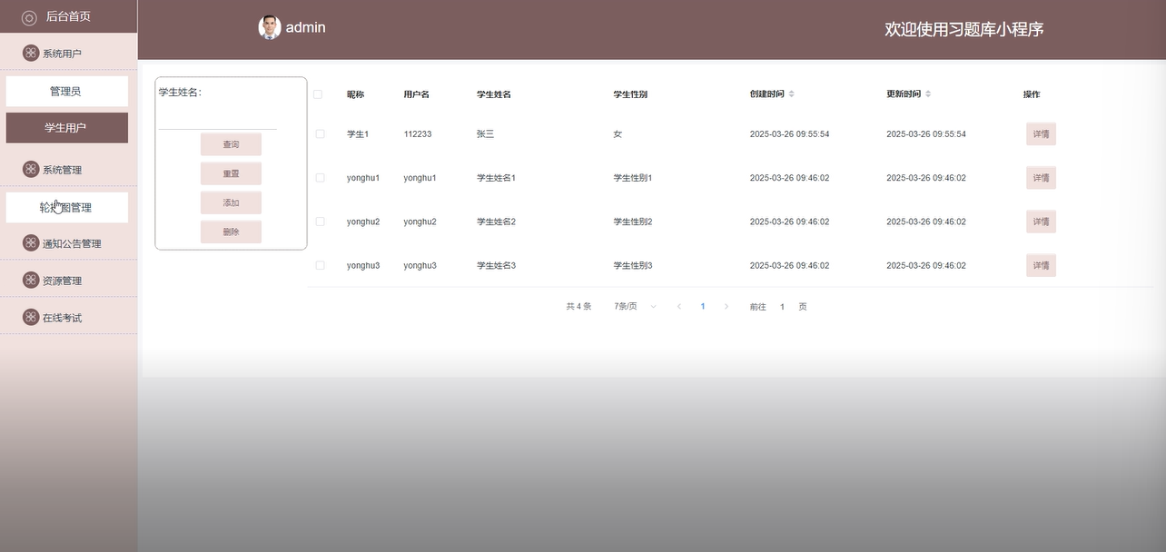Click the 共 4 条 total count
Image resolution: width=1166 pixels, height=552 pixels.
pyautogui.click(x=578, y=307)
